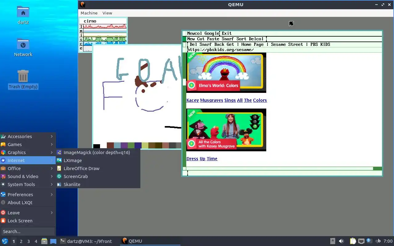Click the play icon on All the Colors thumbnail
Screen dimensions: 394x246
coord(191,144)
